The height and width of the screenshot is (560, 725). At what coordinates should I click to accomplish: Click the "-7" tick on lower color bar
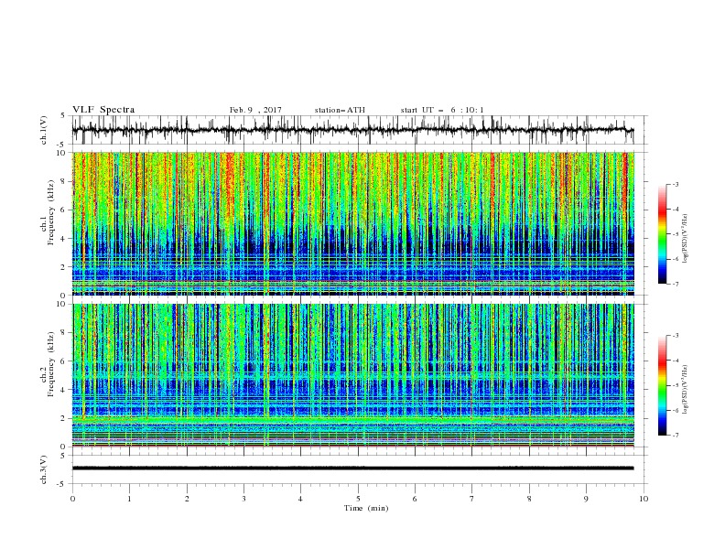coord(676,436)
